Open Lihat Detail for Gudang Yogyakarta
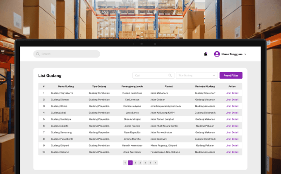This screenshot has height=174, width=281. (232, 93)
